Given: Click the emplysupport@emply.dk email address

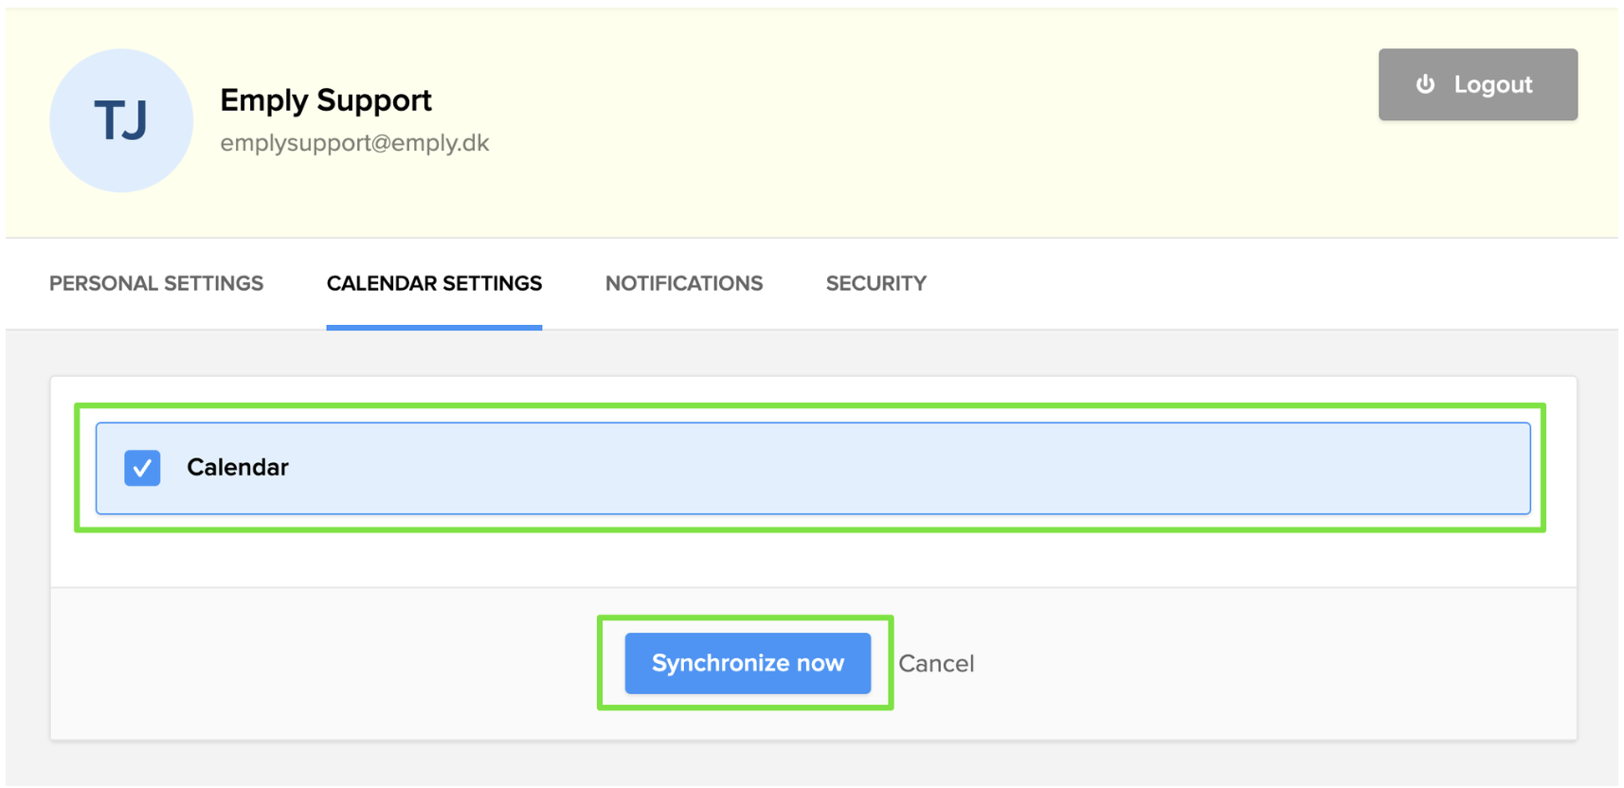Looking at the screenshot, I should (x=354, y=143).
